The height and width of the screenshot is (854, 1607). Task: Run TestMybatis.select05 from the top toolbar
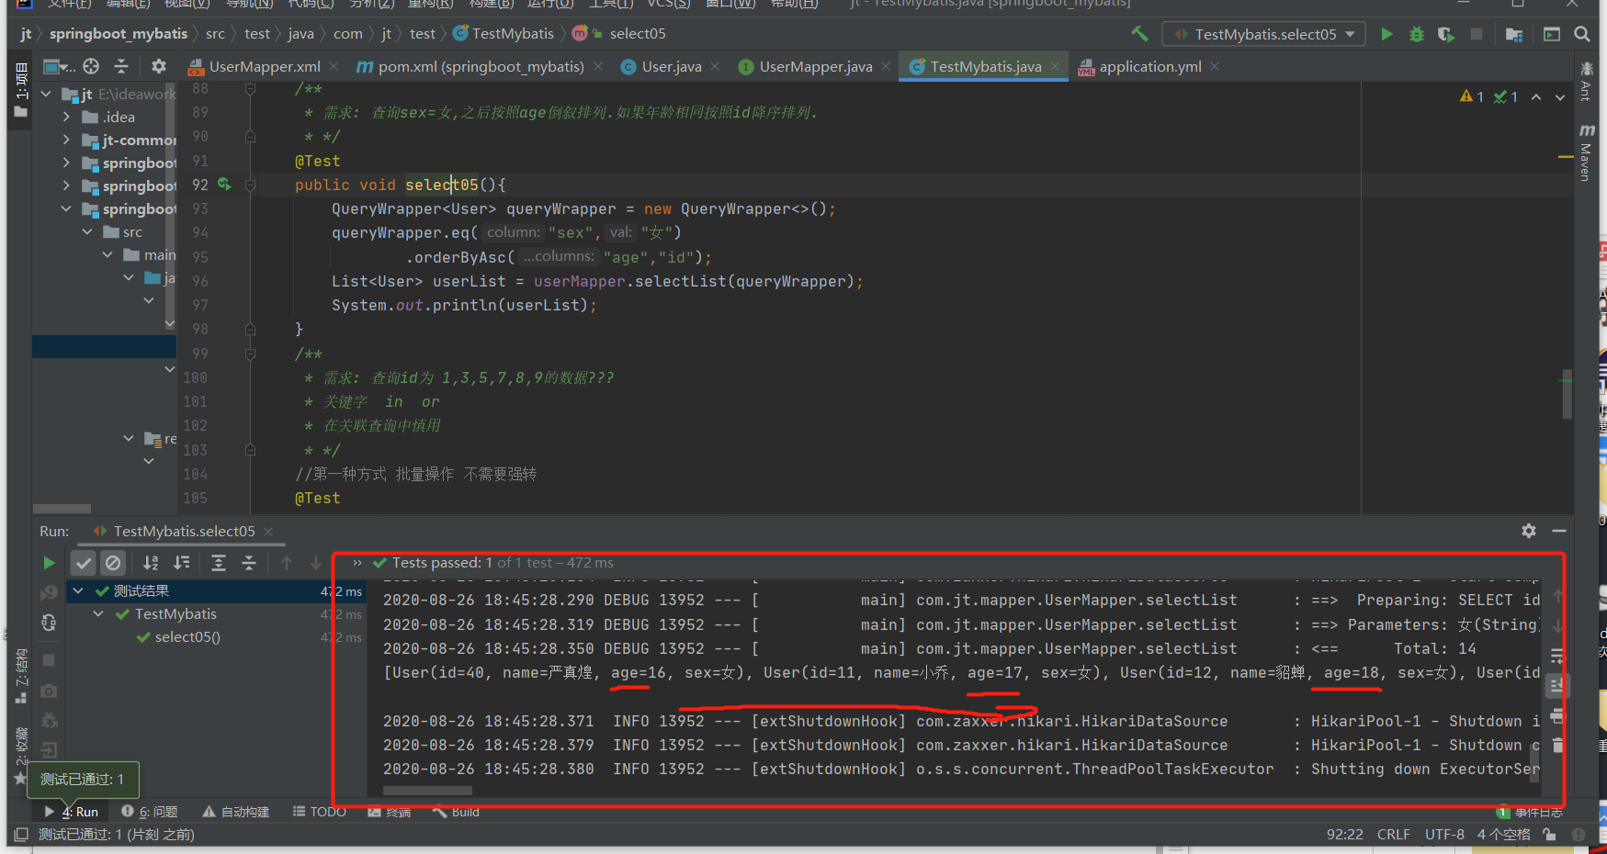click(x=1386, y=34)
